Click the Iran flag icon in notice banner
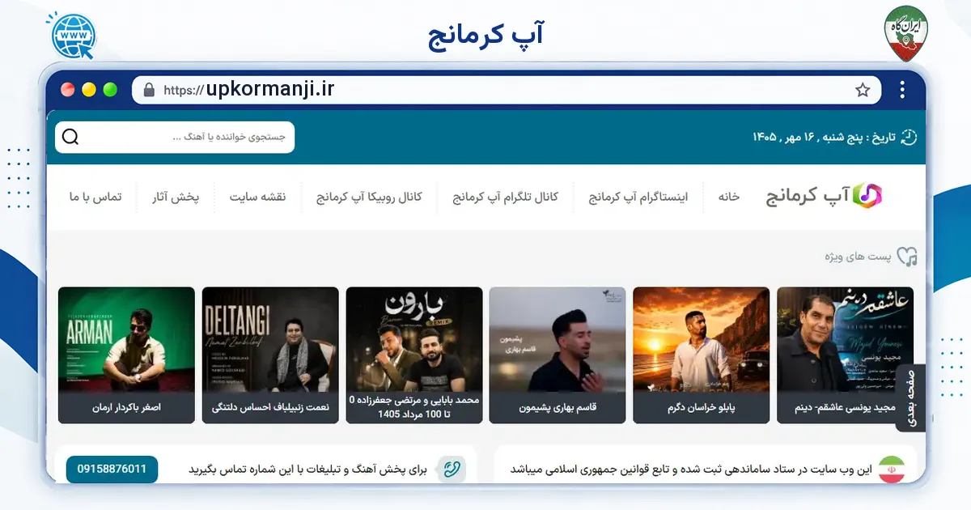 point(892,470)
